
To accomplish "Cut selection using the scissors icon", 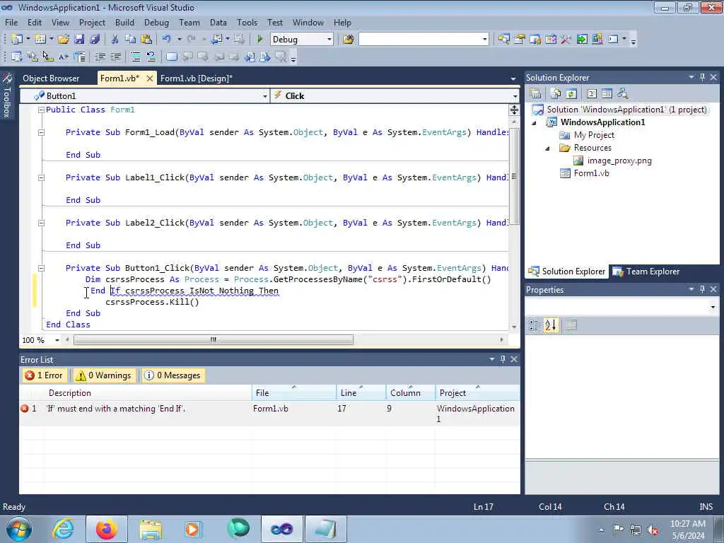I will pos(115,40).
